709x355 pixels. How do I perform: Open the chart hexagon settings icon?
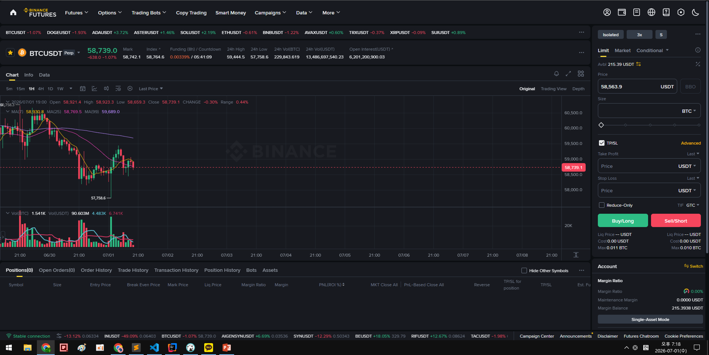click(130, 89)
